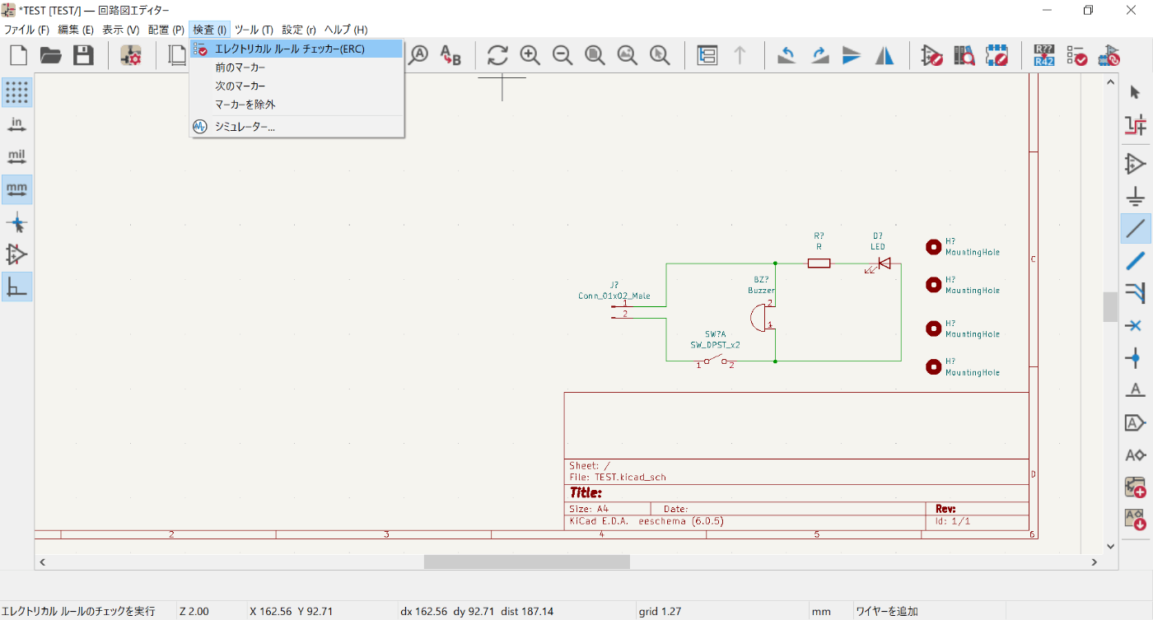Select the Add Power Port tool

point(1136,196)
